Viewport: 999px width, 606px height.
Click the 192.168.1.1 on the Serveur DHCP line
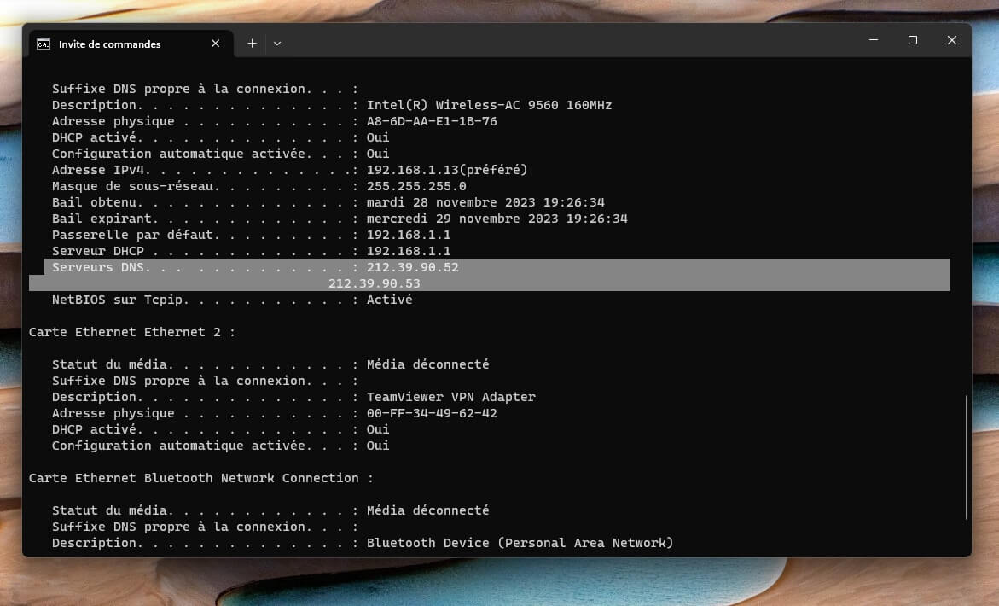(409, 251)
